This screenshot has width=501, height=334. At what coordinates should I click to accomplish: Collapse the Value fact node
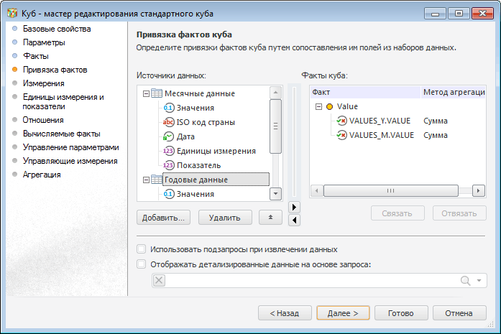(x=318, y=106)
